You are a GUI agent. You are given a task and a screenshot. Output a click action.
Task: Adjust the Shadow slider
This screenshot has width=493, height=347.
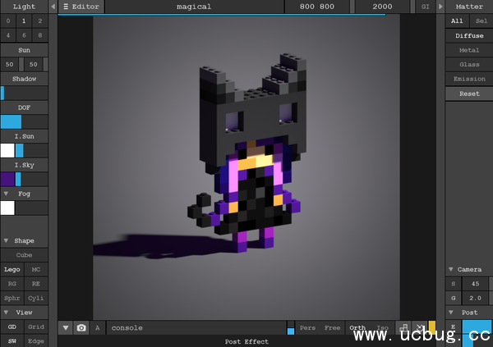[24, 94]
